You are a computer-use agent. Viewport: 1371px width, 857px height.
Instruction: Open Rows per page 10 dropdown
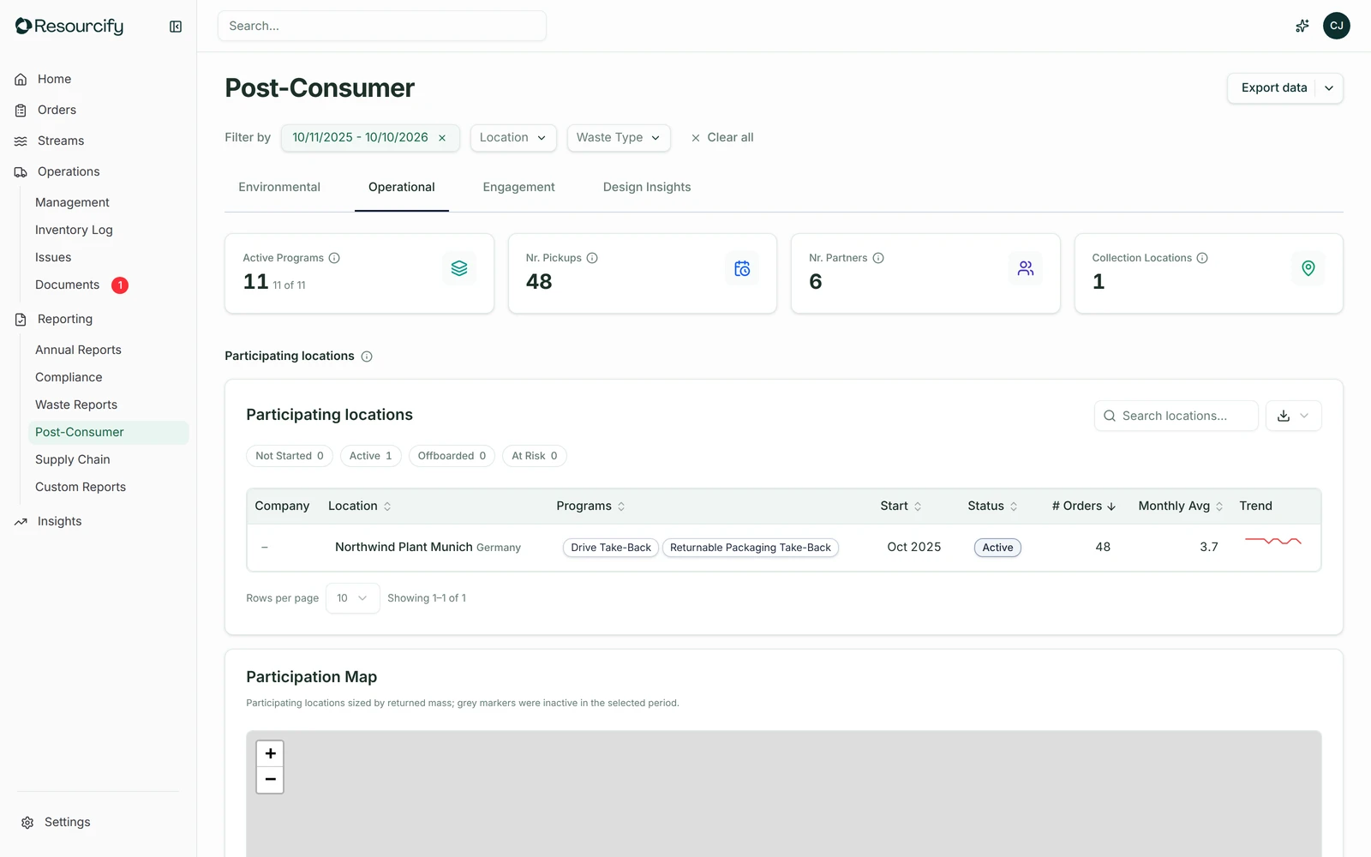352,598
